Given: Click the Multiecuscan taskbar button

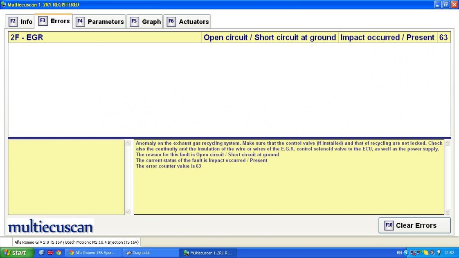Looking at the screenshot, I should (208, 253).
